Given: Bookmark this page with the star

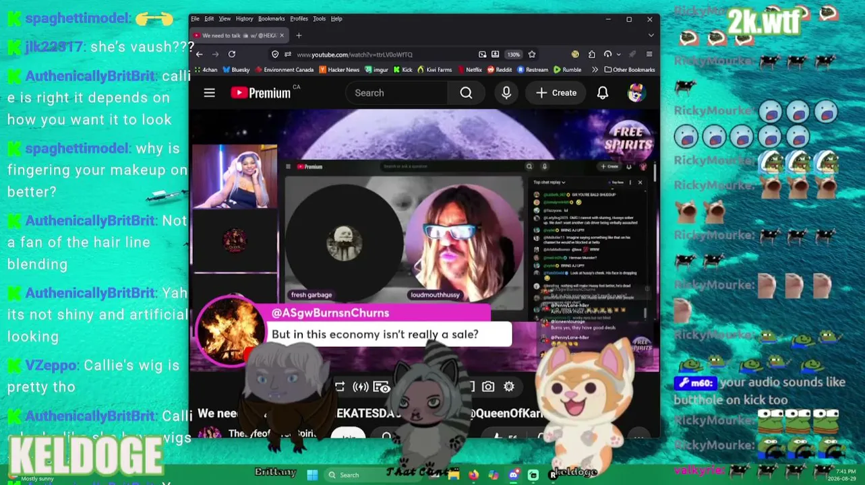Looking at the screenshot, I should [532, 55].
